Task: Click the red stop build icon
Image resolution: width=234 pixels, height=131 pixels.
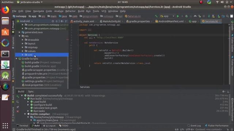Action: pyautogui.click(x=18, y=111)
